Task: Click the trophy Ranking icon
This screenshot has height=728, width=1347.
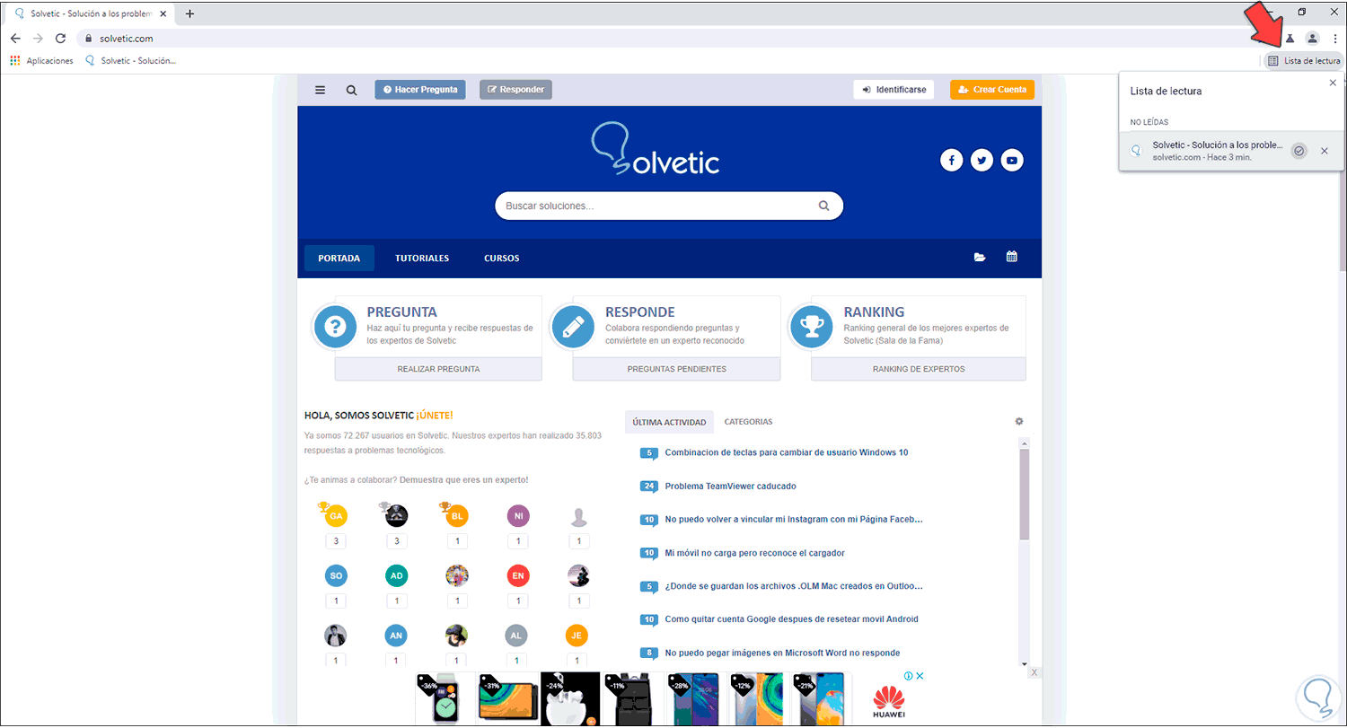Action: [x=811, y=326]
